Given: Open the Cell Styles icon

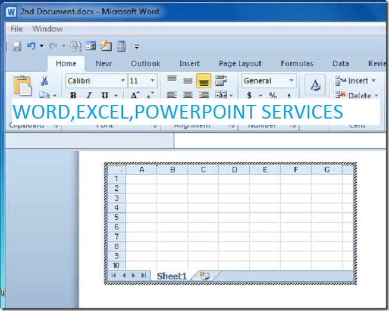Looking at the screenshot, I should point(315,85).
